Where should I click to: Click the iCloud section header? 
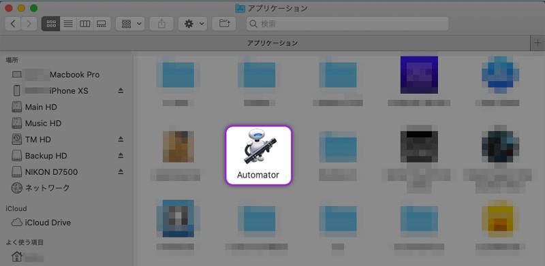pyautogui.click(x=16, y=209)
